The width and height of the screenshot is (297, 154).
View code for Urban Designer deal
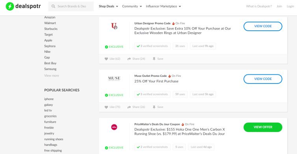tap(263, 26)
